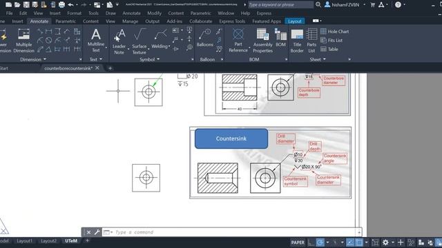Switch to the Layout1 tab

click(25, 241)
